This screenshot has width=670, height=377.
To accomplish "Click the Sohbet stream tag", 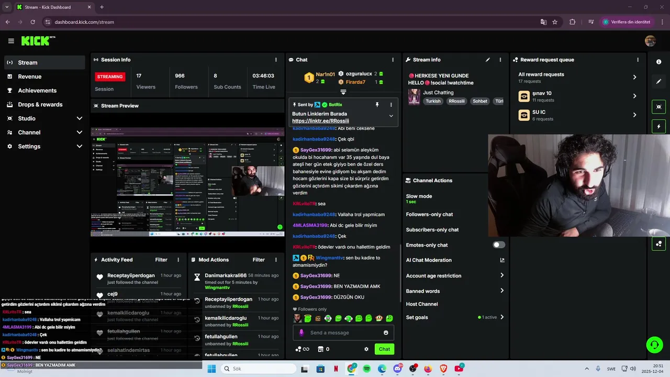I will (480, 101).
